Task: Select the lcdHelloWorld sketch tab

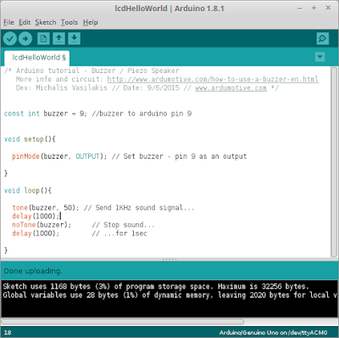Action: [x=37, y=58]
